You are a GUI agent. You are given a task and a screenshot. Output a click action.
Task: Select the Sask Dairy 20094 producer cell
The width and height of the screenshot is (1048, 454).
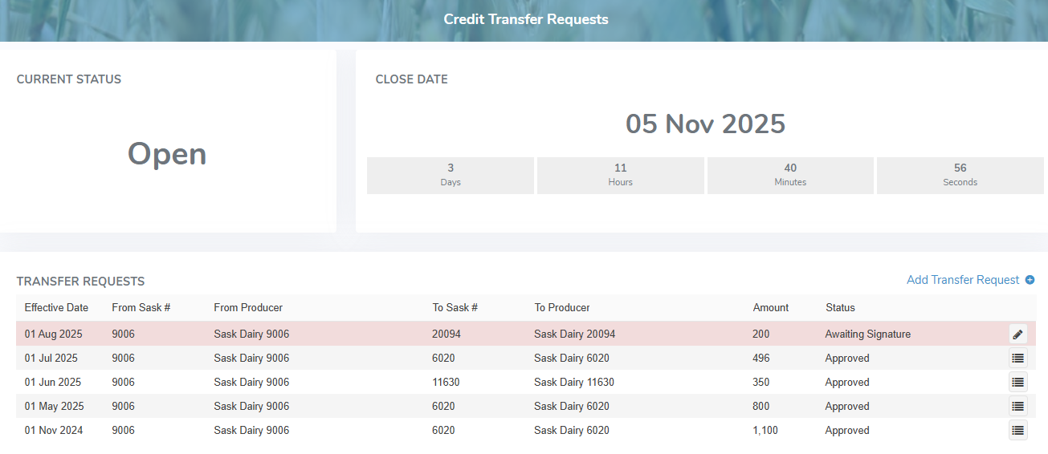[x=574, y=334]
